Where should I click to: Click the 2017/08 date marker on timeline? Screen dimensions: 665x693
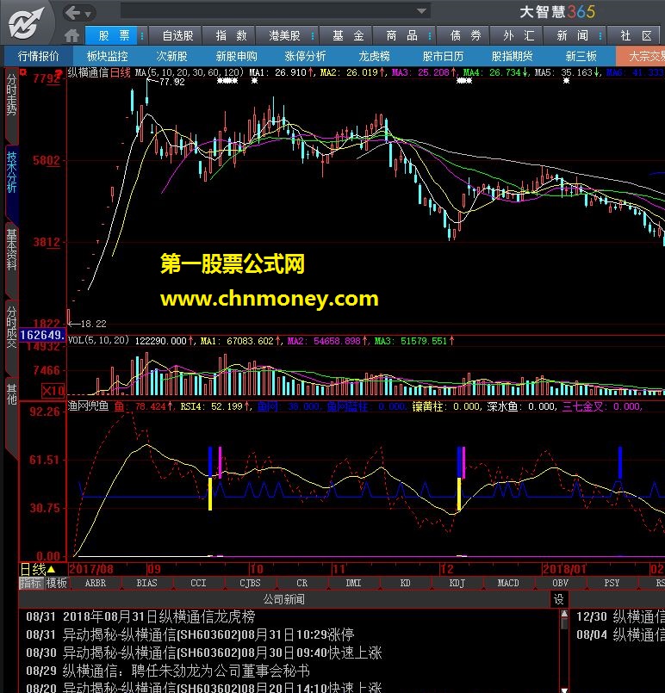click(x=91, y=569)
